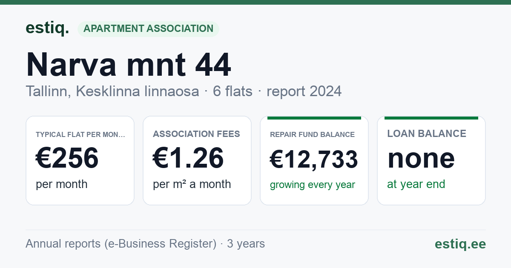Click the 'per m² a month' caption
Image resolution: width=511 pixels, height=268 pixels.
tap(192, 184)
